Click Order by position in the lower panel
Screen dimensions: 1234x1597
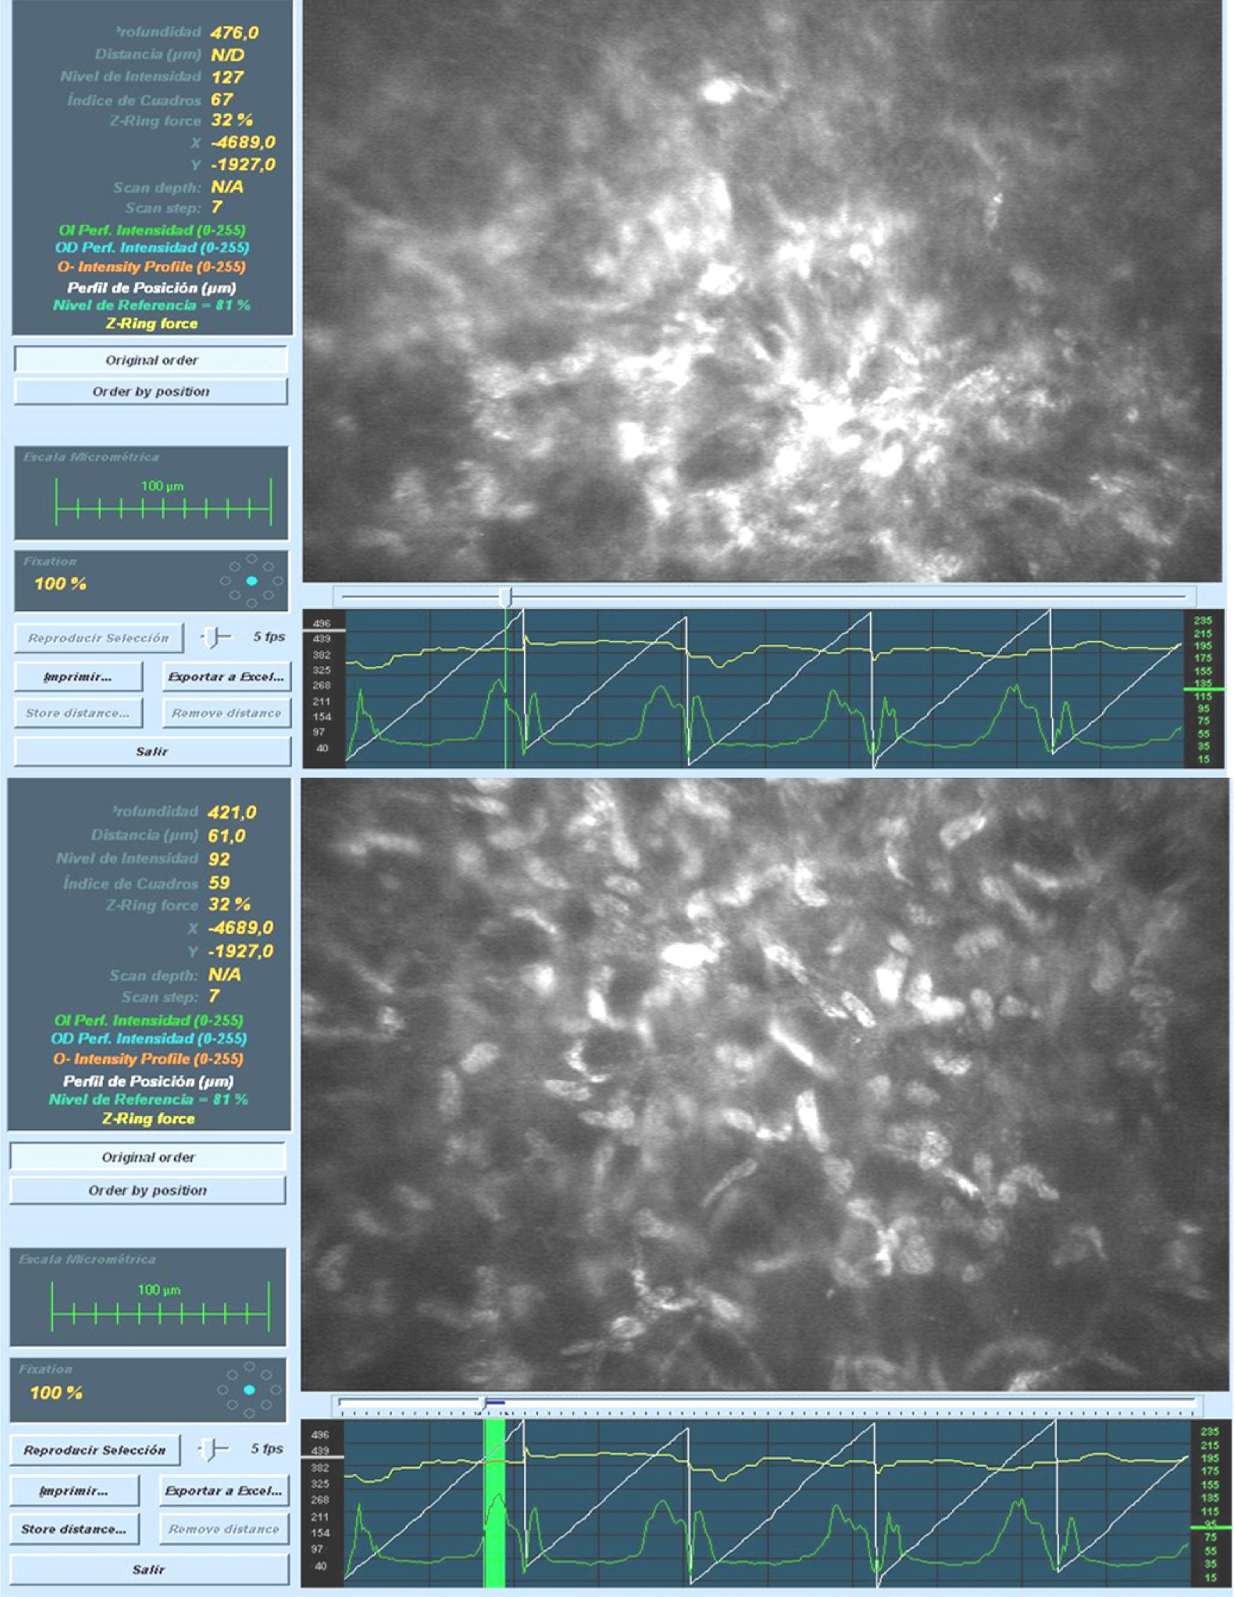(x=147, y=1191)
